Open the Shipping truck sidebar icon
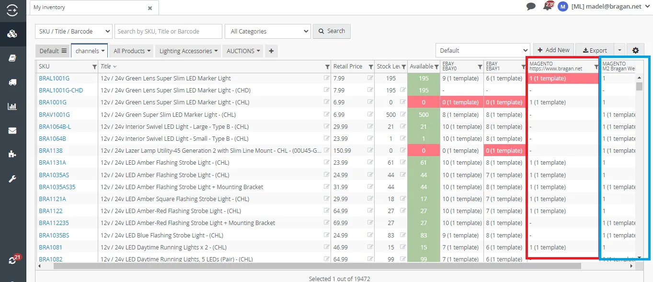This screenshot has width=653, height=282. [x=12, y=82]
